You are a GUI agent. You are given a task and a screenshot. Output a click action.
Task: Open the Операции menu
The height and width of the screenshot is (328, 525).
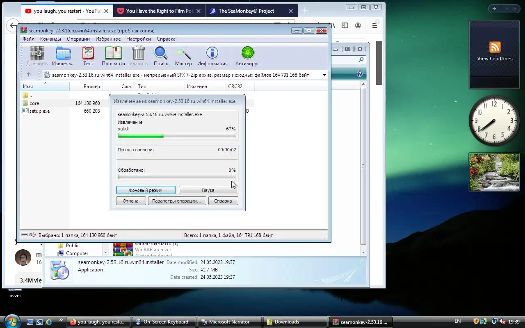[78, 39]
